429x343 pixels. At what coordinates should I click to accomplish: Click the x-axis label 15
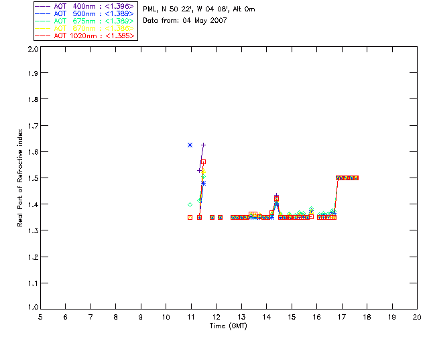tap(292, 317)
